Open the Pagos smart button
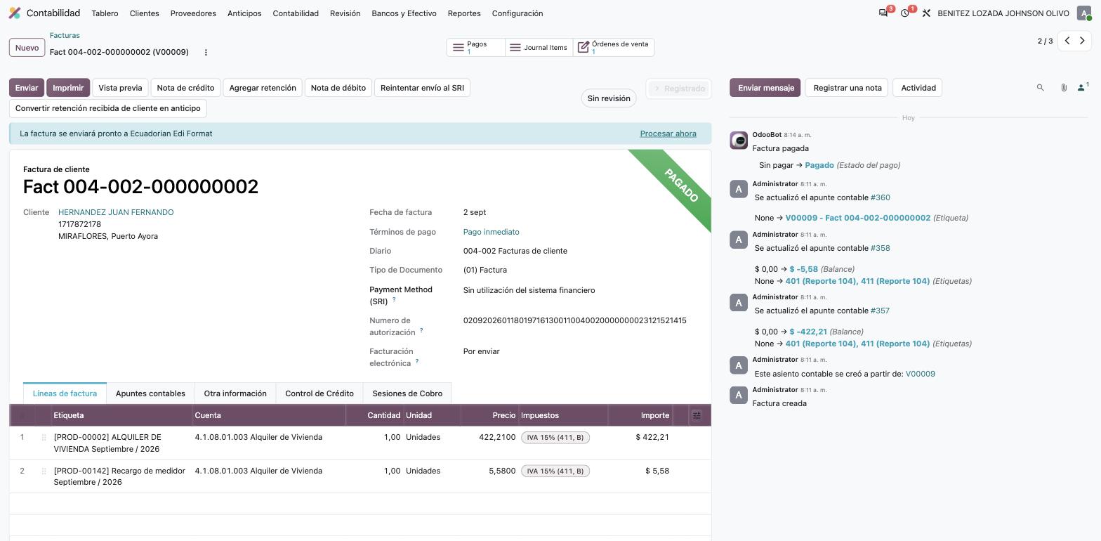 click(475, 48)
